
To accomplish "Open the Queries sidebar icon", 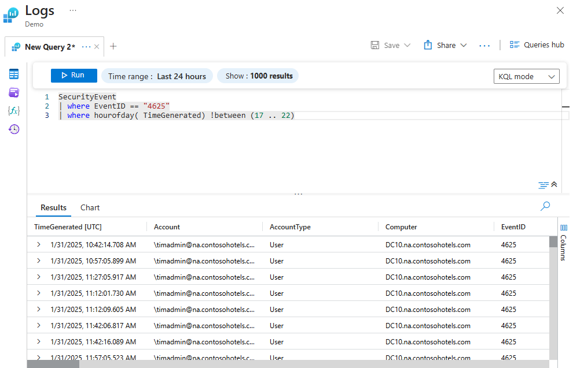I will pyautogui.click(x=14, y=92).
